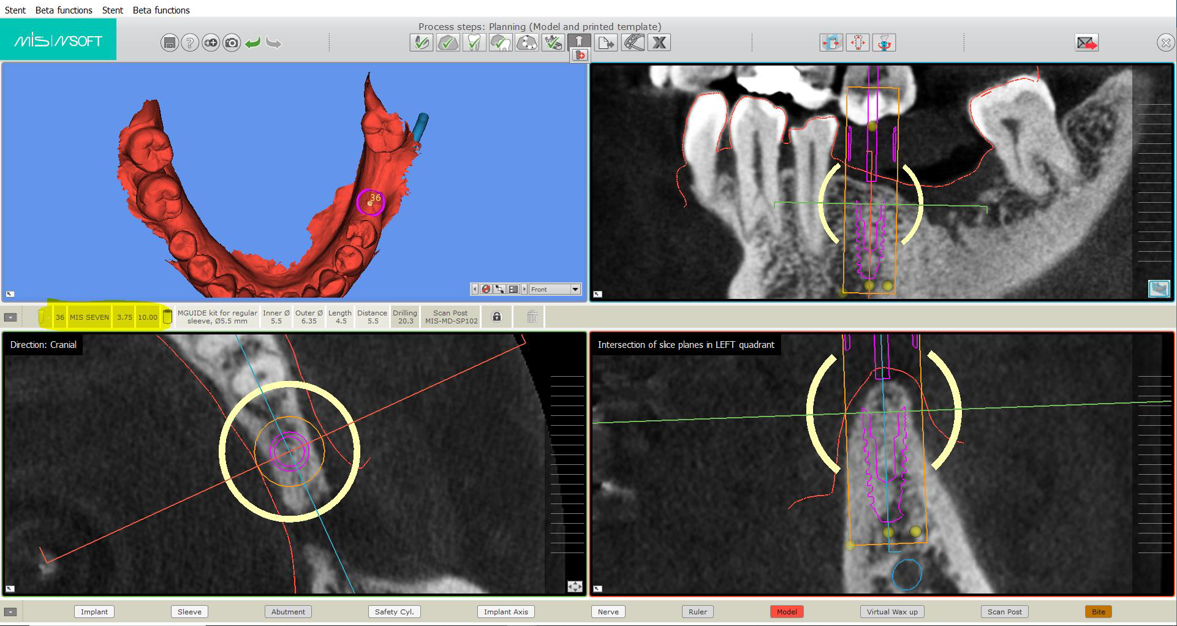
Task: Toggle Abutment visibility
Action: (288, 612)
